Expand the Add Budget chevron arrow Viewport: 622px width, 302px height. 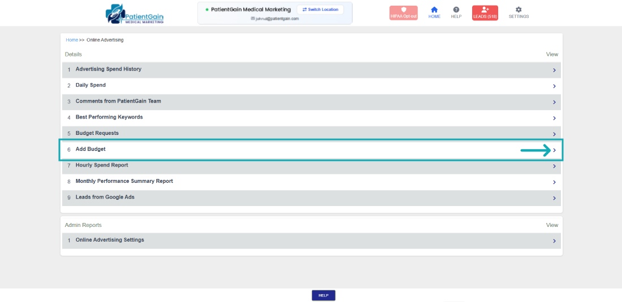554,150
